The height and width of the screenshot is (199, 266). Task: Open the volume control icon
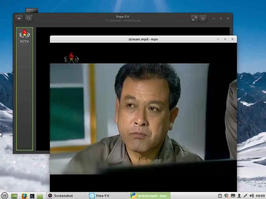[x=251, y=196]
